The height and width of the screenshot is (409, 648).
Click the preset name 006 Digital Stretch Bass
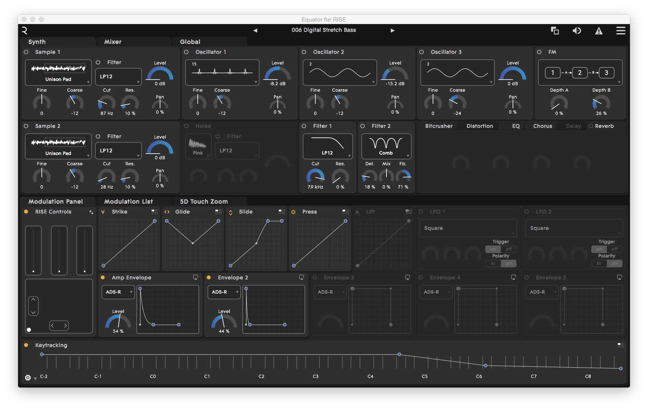(x=324, y=30)
